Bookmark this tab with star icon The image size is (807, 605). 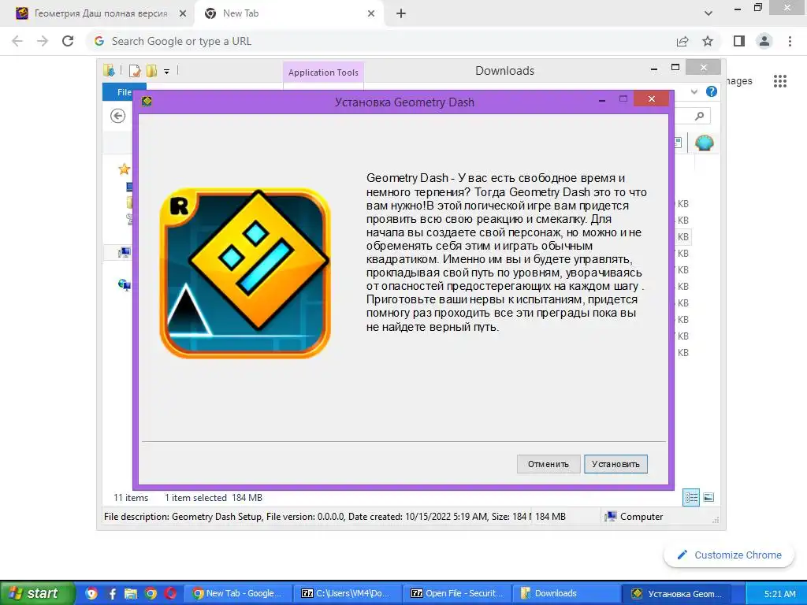[x=708, y=41]
